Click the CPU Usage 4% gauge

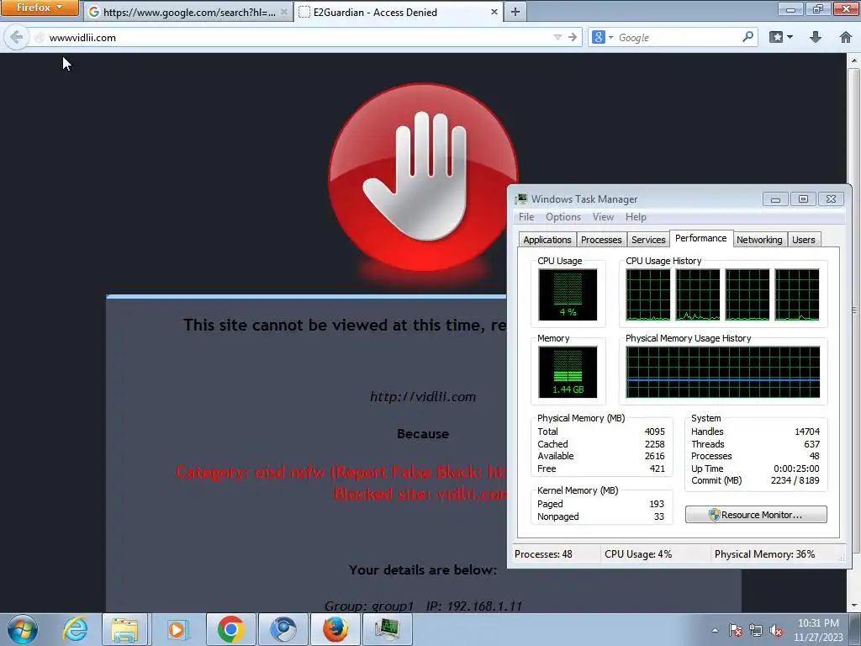pyautogui.click(x=568, y=294)
